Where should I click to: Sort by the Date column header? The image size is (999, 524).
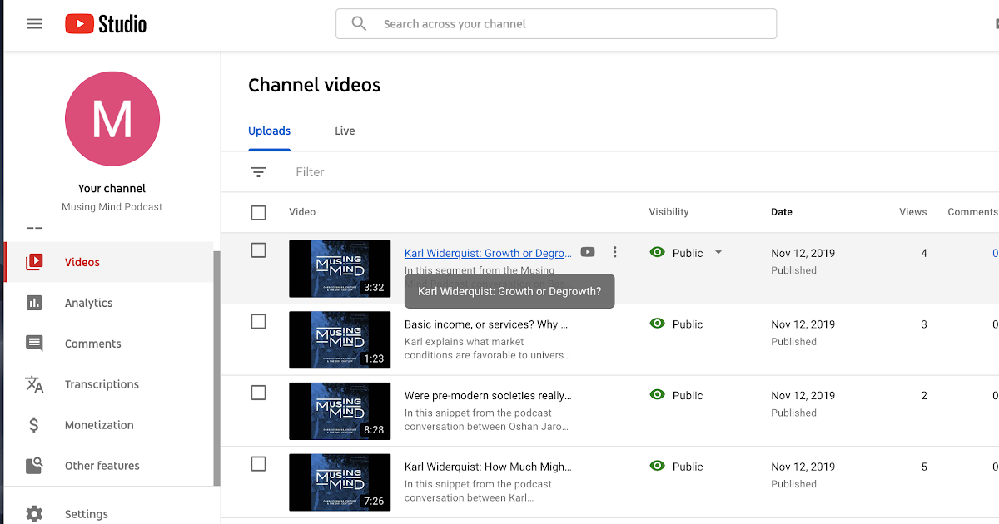coord(782,212)
